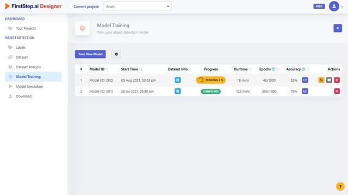Sort the table by Accuracy
This screenshot has width=348, height=195.
pos(307,69)
